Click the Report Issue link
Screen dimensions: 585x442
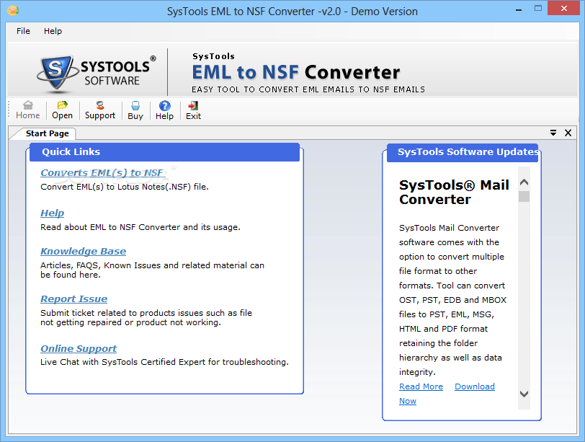tap(74, 299)
